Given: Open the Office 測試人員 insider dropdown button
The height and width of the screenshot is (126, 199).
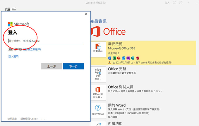Looking at the screenshot, I should pyautogui.click(x=98, y=93).
